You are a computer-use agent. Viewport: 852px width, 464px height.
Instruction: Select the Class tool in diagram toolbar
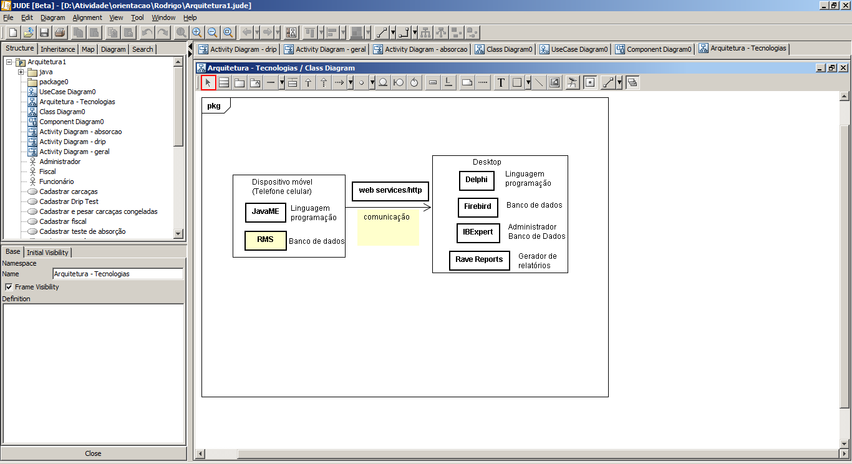pos(224,82)
